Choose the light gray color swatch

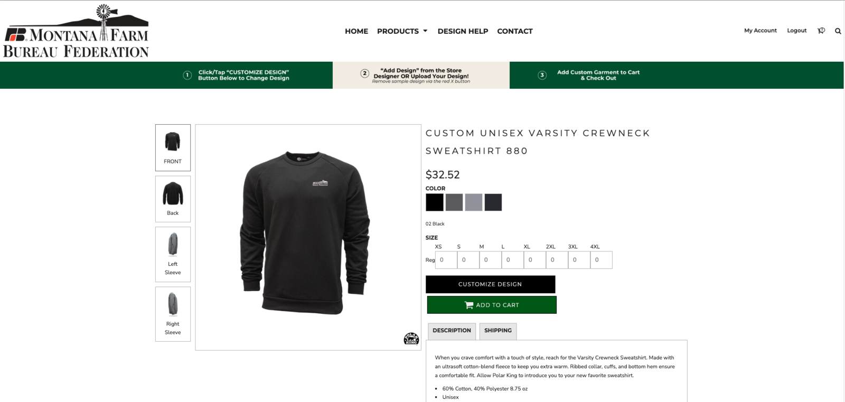[x=474, y=202]
